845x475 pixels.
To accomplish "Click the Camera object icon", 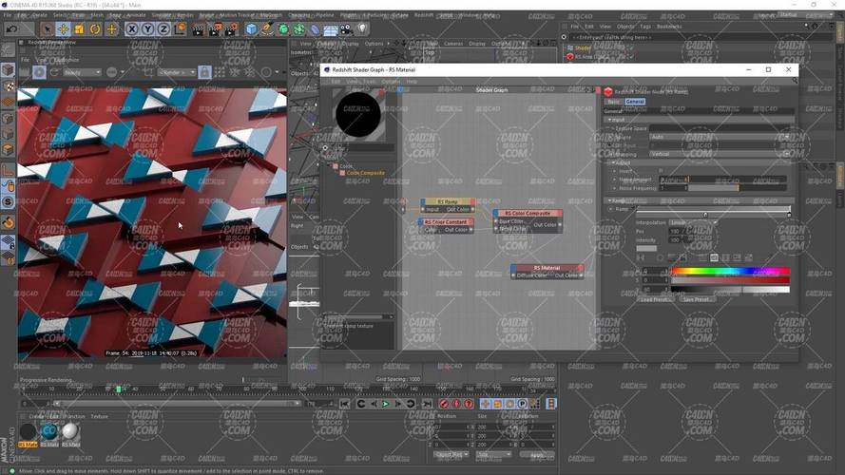I will coord(345,29).
